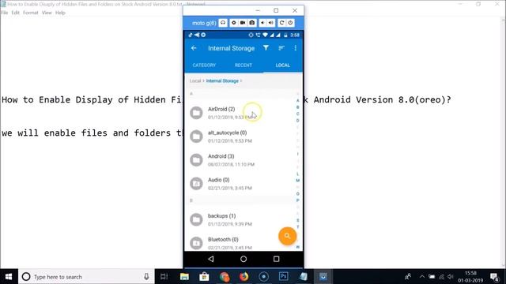Open the system tray volume icon
Viewport: 506px width, 284px height.
coord(451,277)
